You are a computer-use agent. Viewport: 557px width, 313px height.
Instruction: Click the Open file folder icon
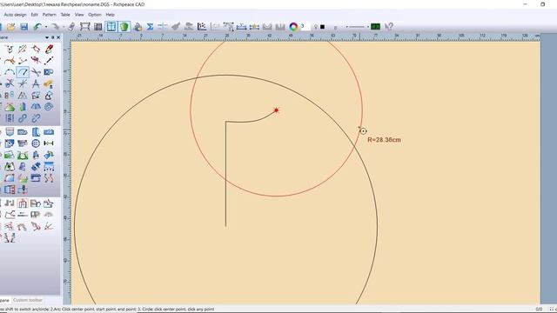[x=11, y=27]
